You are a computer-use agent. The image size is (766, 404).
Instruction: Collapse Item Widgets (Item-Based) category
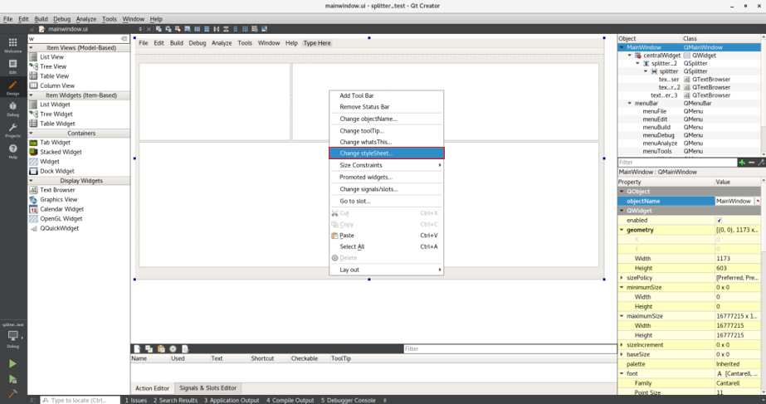31,95
